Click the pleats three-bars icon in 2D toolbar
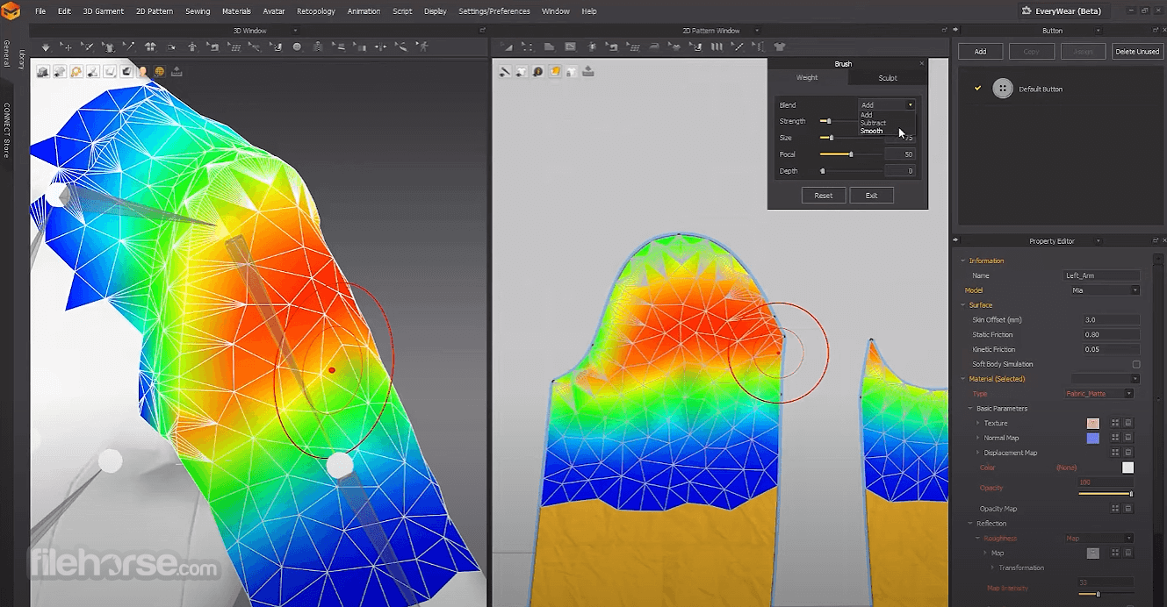This screenshot has height=607, width=1167. [717, 47]
